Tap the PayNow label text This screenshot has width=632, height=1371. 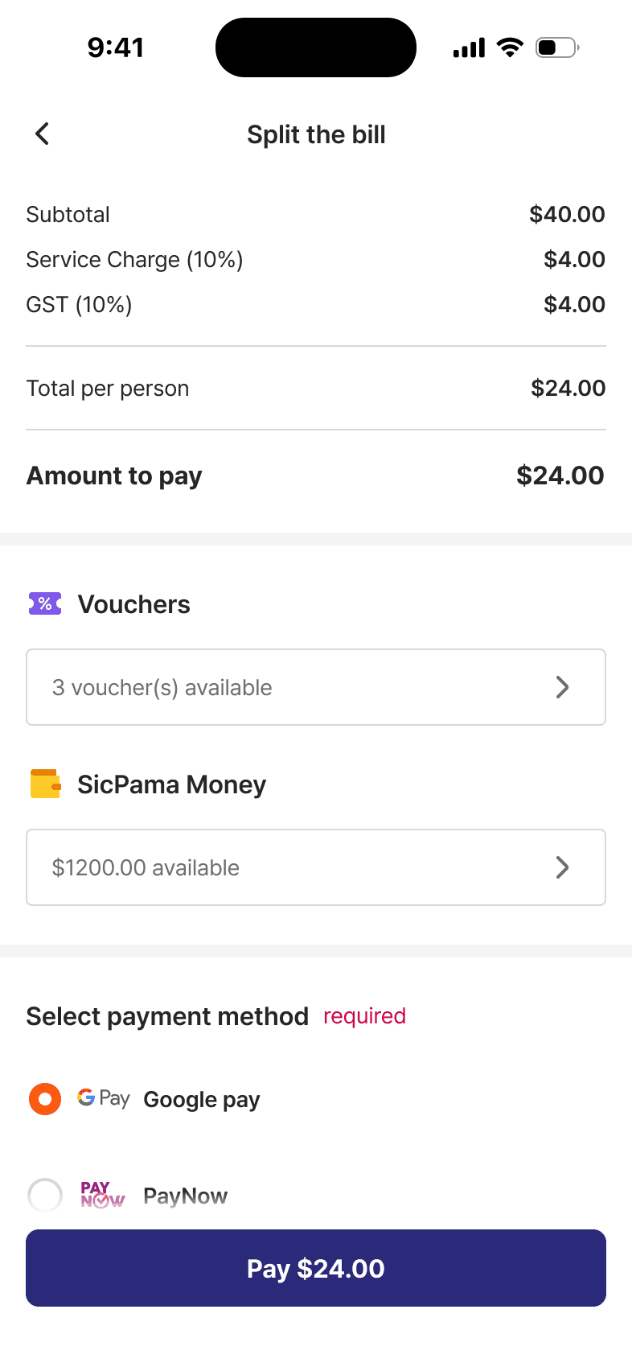pos(186,1196)
